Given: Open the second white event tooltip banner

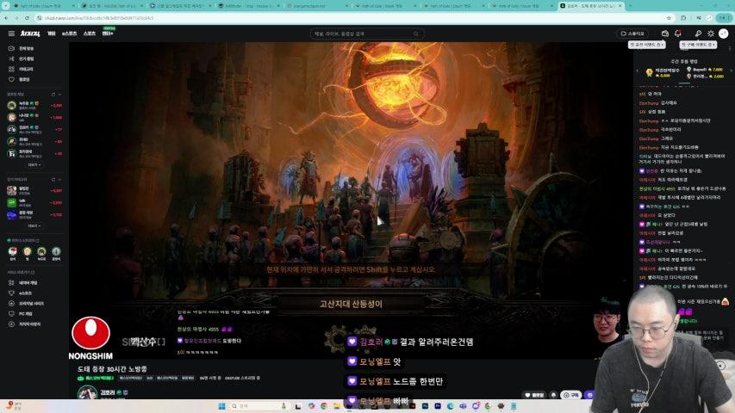Looking at the screenshot, I should point(698,45).
